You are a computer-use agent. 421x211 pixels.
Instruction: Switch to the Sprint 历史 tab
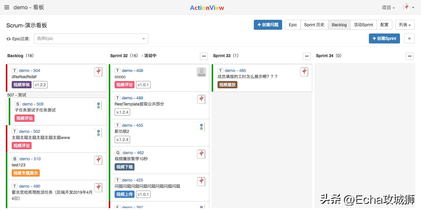coord(314,25)
